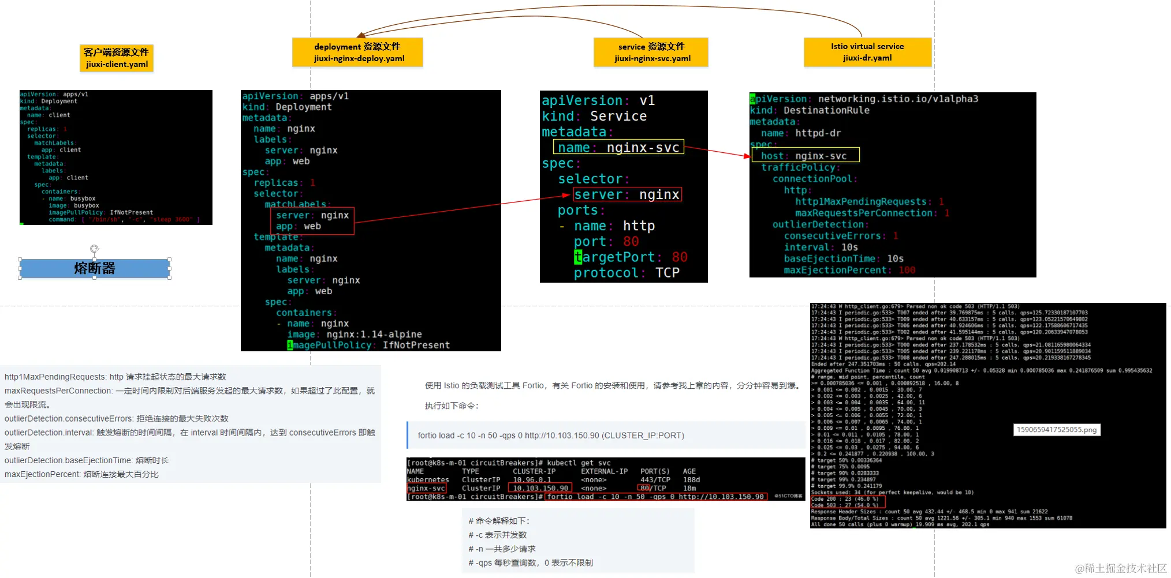
Task: Click the '使用 Istio 的负载测试工具 Fortio' paragraph
Action: [614, 385]
